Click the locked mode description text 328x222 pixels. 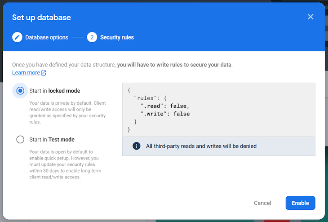pos(67,112)
